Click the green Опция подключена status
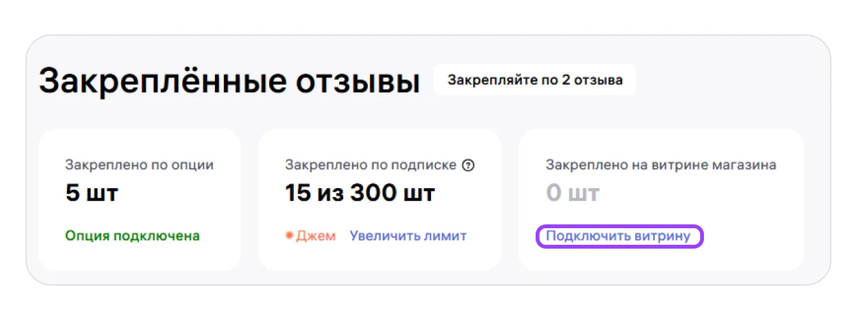 132,236
